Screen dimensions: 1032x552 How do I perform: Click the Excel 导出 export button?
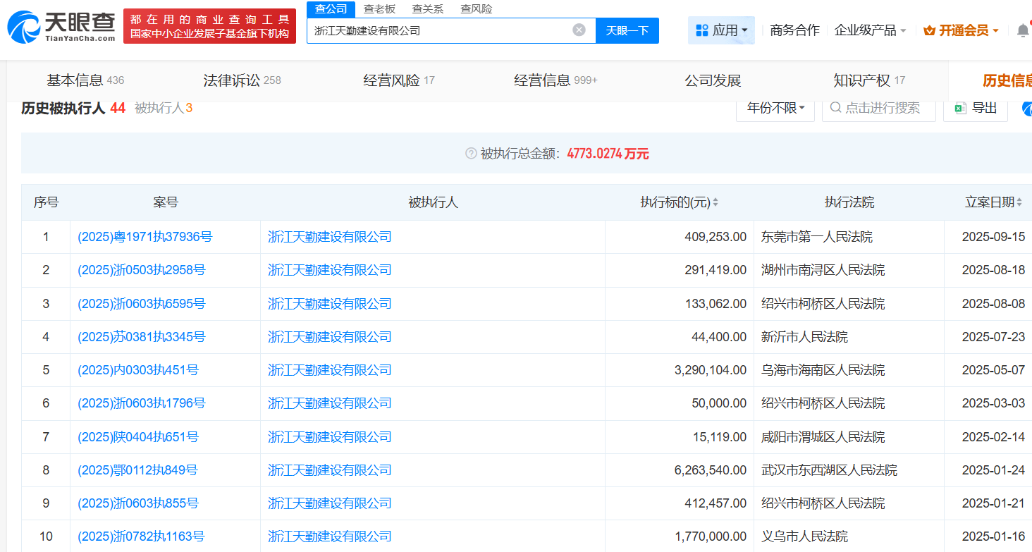pyautogui.click(x=976, y=108)
